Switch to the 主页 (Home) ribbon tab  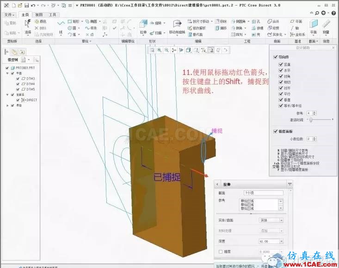point(25,15)
